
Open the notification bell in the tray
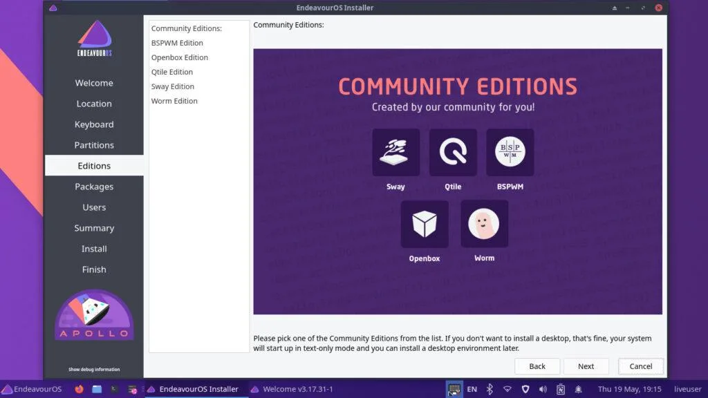577,388
